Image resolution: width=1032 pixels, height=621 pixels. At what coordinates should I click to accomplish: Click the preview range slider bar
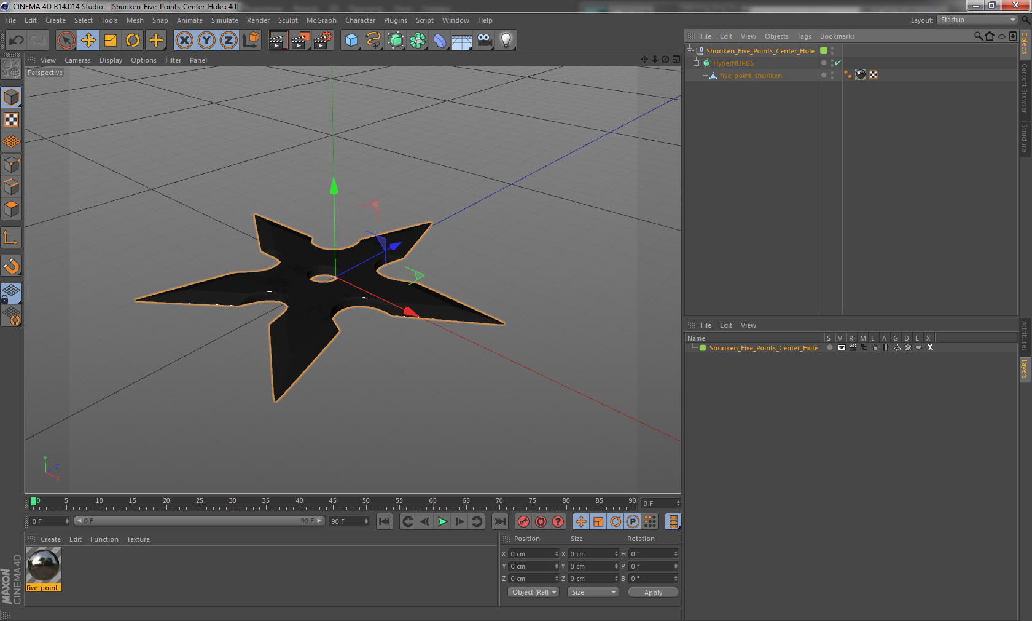pyautogui.click(x=200, y=521)
